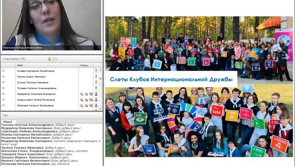This screenshot has height=166, width=295.
Task: Select participant name Лузина Татьяна Ивановна in the list
Action: pos(33,83)
